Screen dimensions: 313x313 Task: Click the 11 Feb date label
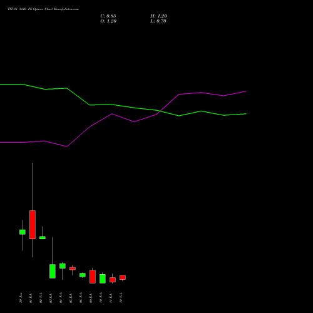[x=111, y=298]
